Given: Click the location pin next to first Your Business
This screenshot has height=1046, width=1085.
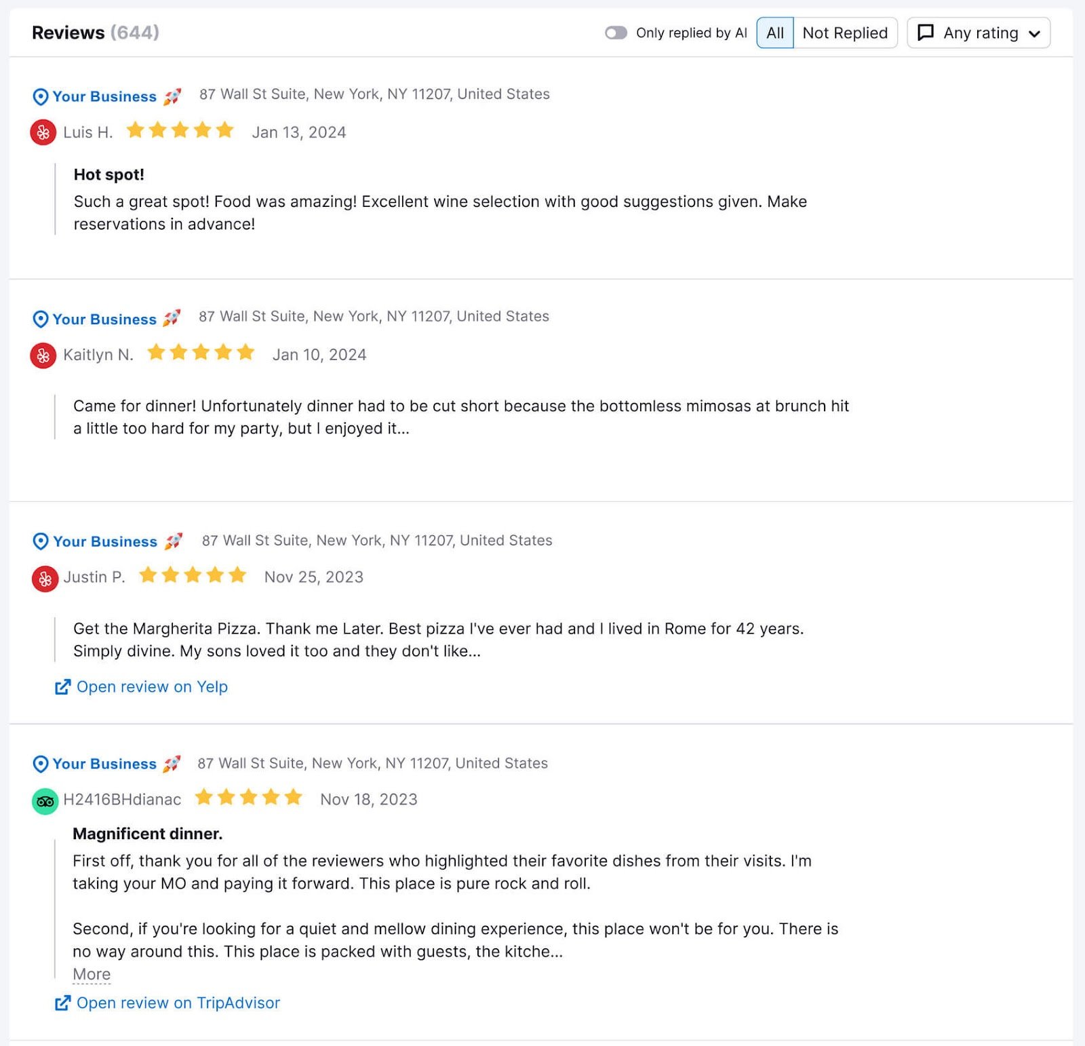Looking at the screenshot, I should pos(41,96).
